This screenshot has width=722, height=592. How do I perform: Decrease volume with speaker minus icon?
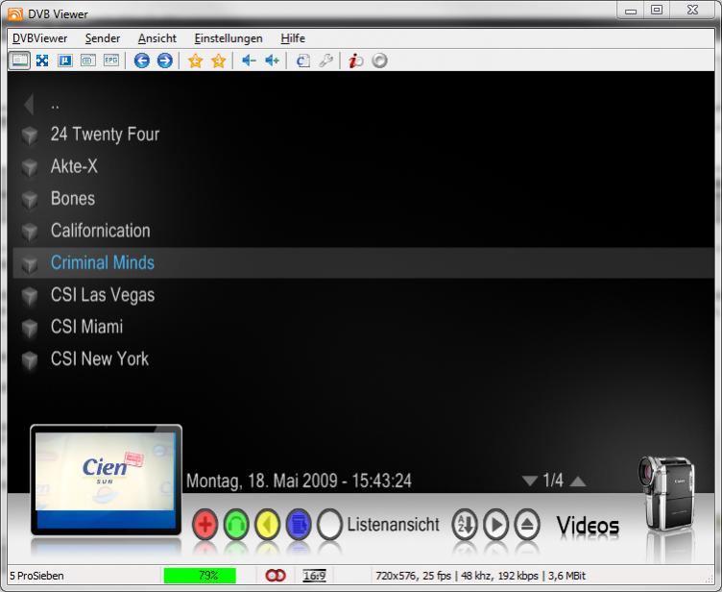pyautogui.click(x=249, y=61)
